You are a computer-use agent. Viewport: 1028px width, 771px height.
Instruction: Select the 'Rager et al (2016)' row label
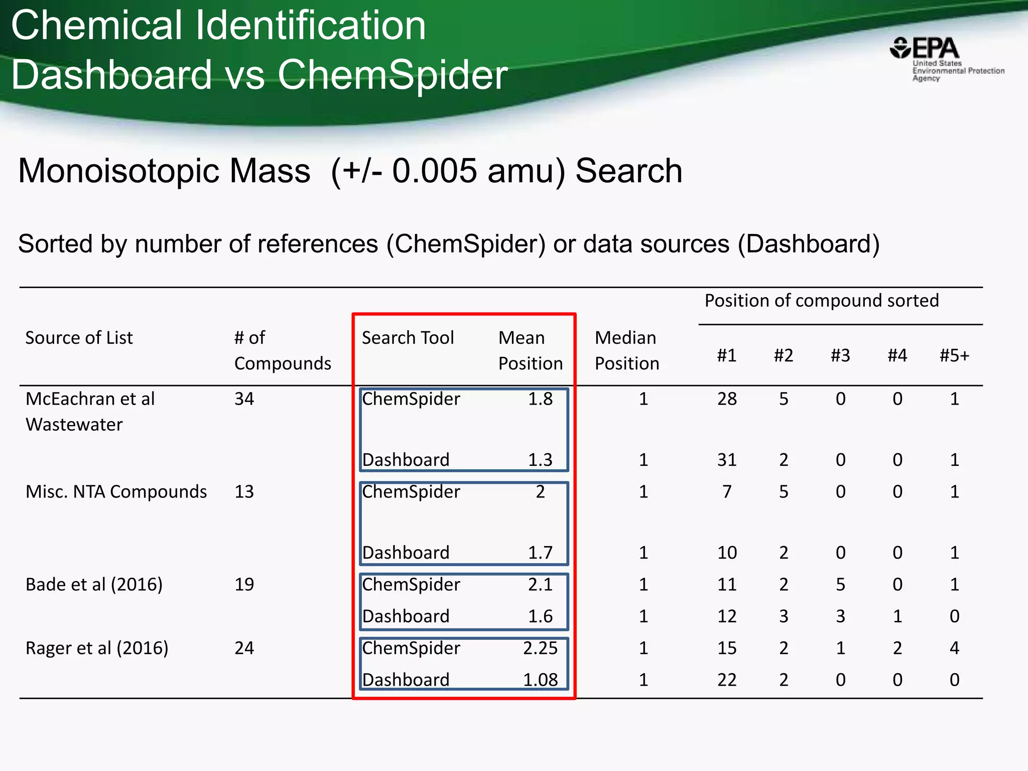97,649
